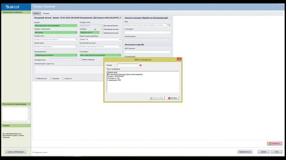Check the Событие checkbox
Screen dimensions: 286x160
[x=63, y=79]
